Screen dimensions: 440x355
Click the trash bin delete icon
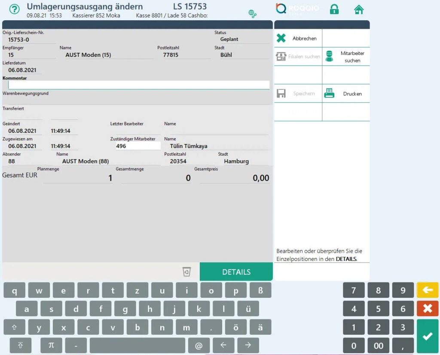[x=186, y=272]
